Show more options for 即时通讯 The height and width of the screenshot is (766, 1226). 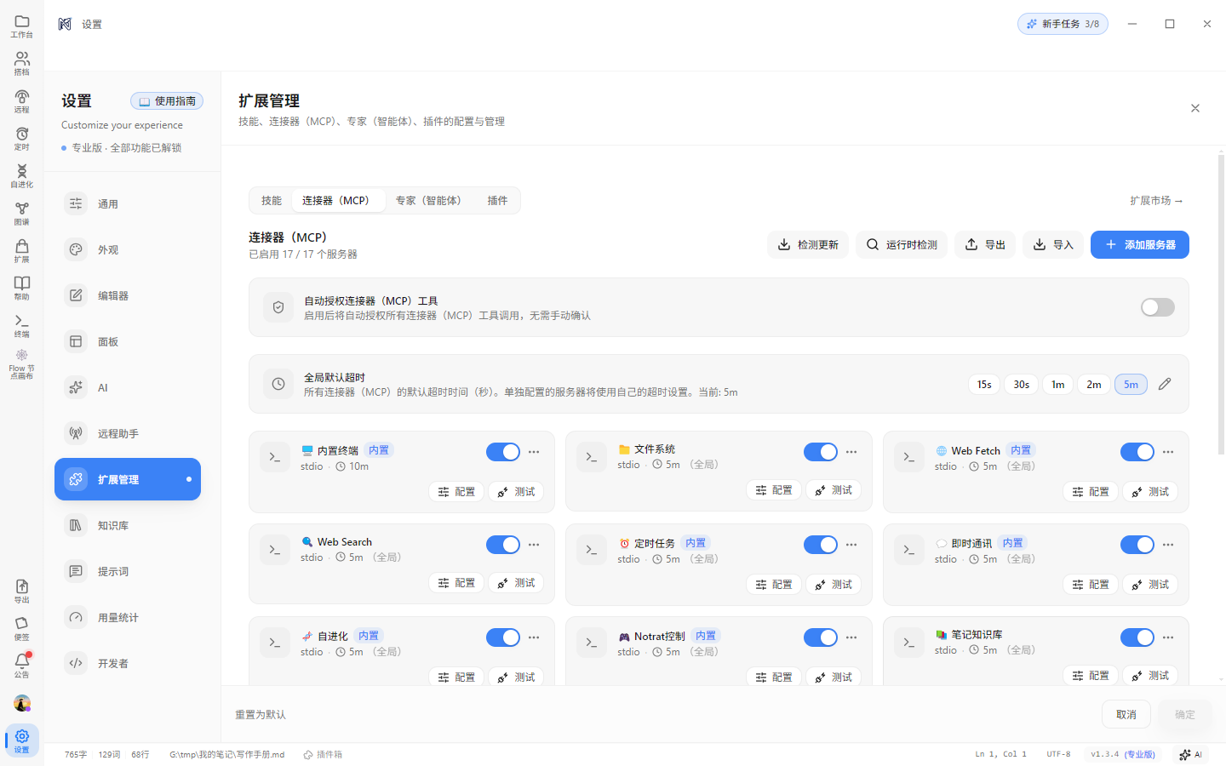[1168, 545]
